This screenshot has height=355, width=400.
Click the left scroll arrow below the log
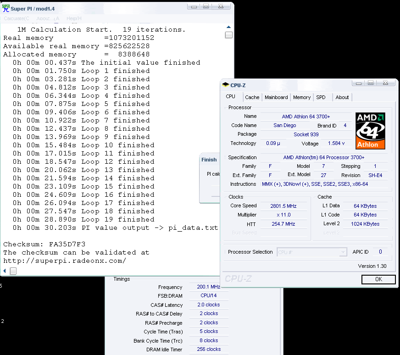click(4, 271)
